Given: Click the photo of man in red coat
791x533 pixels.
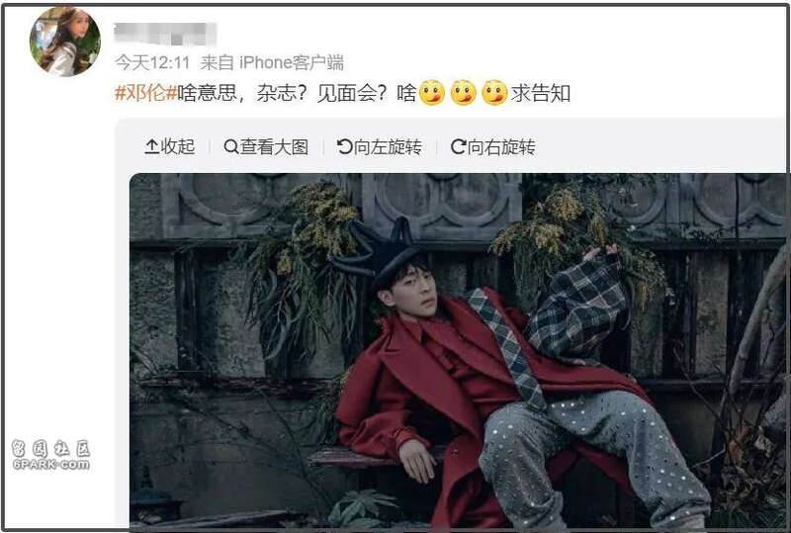Looking at the screenshot, I should point(458,351).
